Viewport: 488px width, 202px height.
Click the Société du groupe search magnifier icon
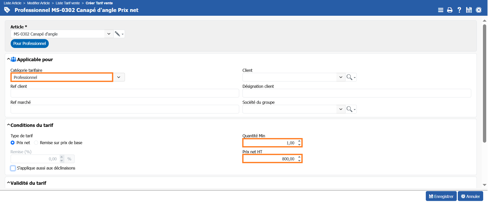coord(349,109)
